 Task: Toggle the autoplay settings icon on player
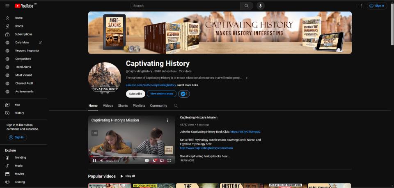point(155,161)
